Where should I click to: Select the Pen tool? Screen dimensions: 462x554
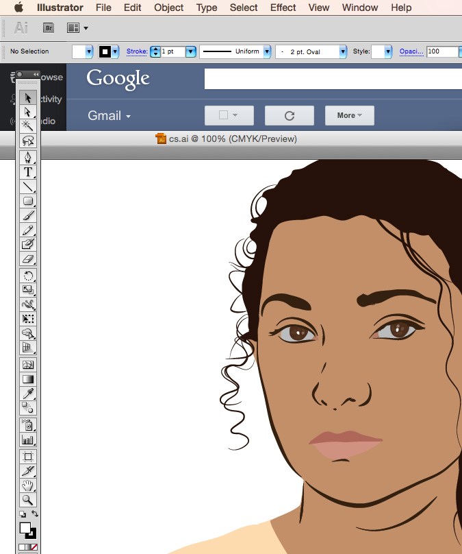28,157
